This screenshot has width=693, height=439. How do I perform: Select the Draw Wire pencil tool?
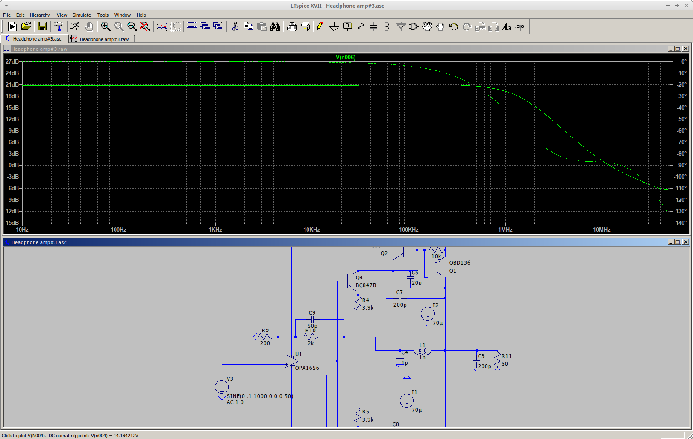click(321, 26)
